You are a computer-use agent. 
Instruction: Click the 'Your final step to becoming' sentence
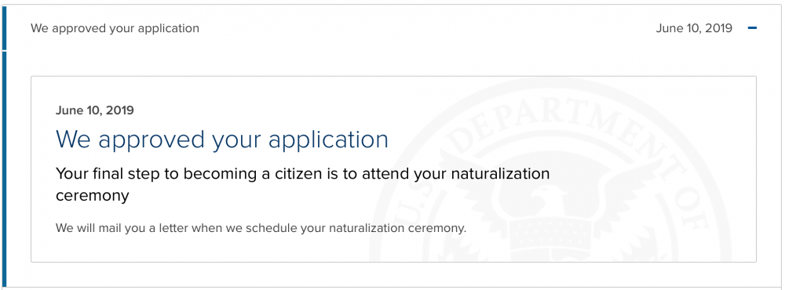point(302,184)
